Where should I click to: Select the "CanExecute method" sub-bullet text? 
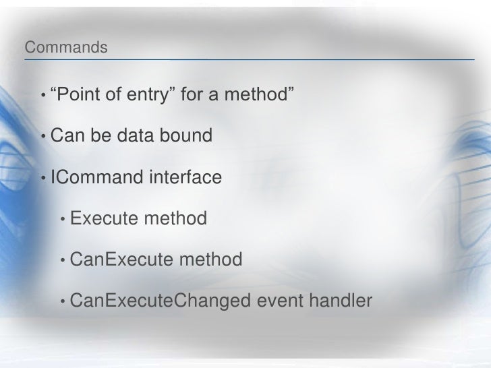click(156, 259)
